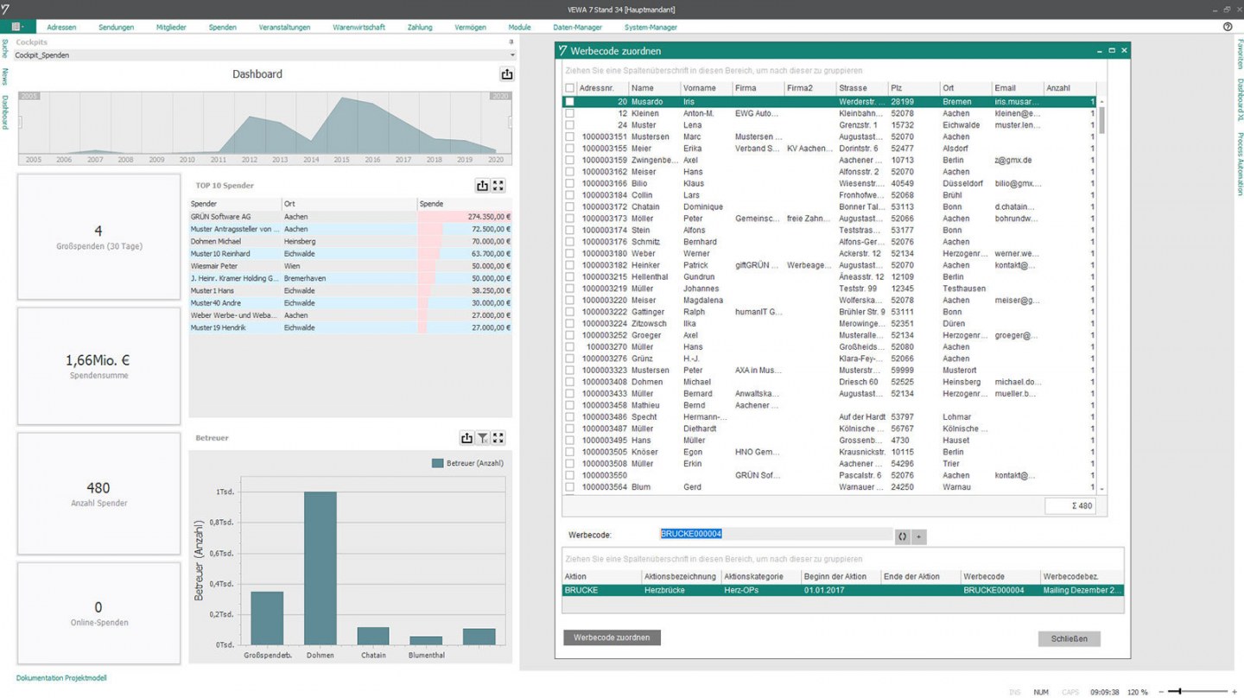This screenshot has height=698, width=1244.
Task: Open the Dashboard side tab
Action: click(5, 112)
